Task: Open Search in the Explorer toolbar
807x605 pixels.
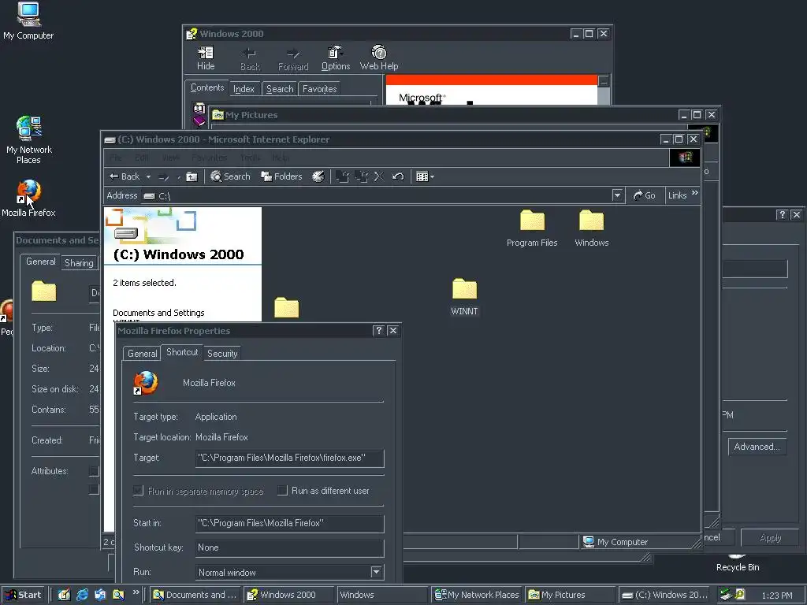Action: coord(230,176)
